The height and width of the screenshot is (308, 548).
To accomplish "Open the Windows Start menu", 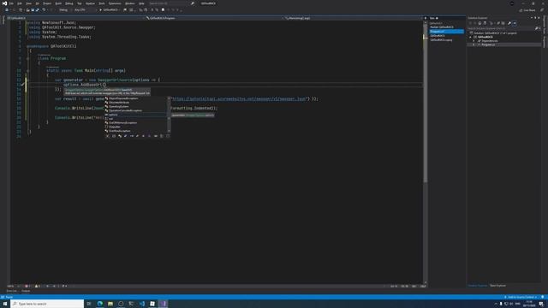I will [5, 304].
